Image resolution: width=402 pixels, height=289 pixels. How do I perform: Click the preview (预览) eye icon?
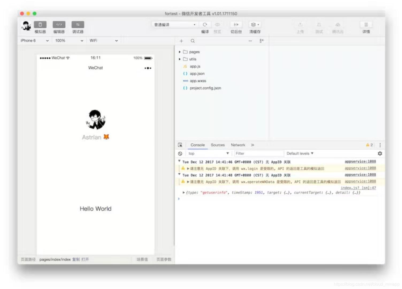click(217, 25)
